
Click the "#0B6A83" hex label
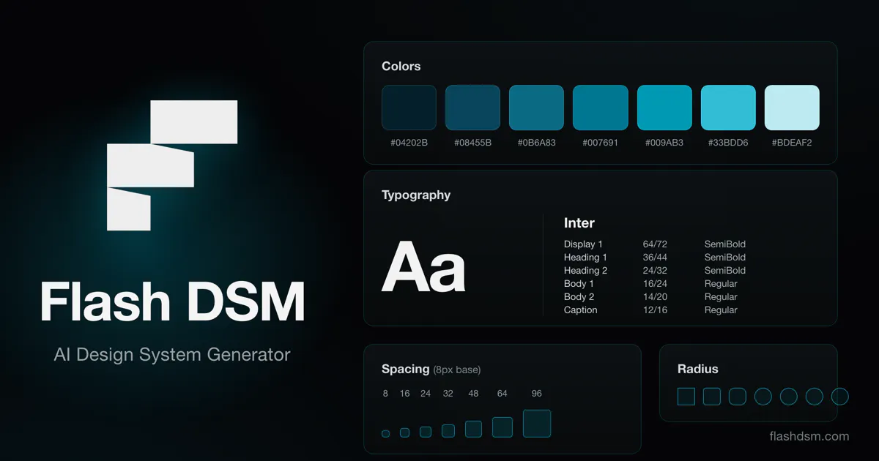click(x=536, y=143)
